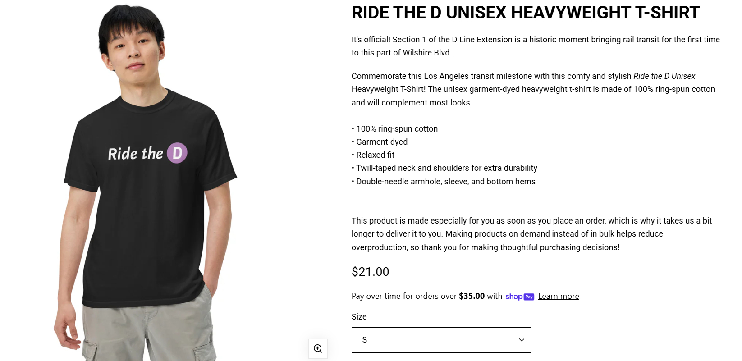The width and height of the screenshot is (742, 361).
Task: Click the 'Twill-taped neck and shoulders' bullet
Action: [x=444, y=168]
